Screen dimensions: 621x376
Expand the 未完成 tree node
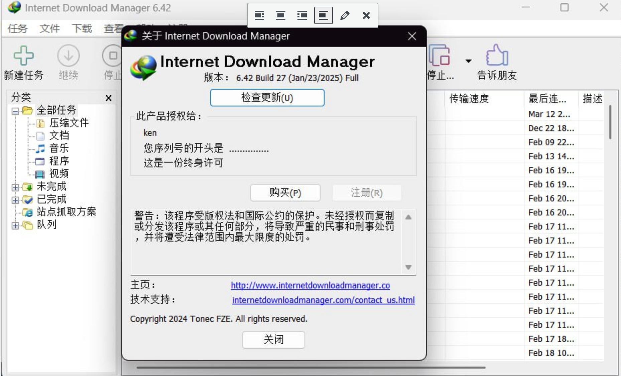15,187
